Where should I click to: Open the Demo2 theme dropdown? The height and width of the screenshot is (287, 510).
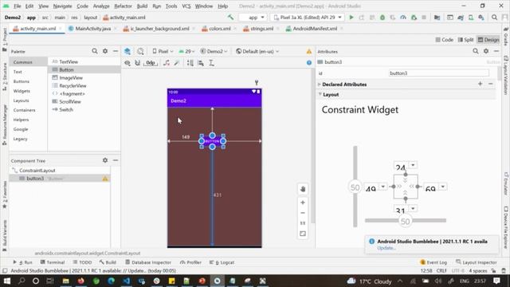pyautogui.click(x=214, y=51)
